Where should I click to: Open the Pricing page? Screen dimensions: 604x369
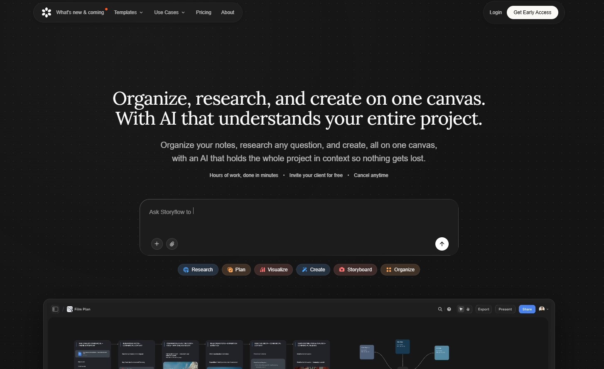tap(204, 12)
